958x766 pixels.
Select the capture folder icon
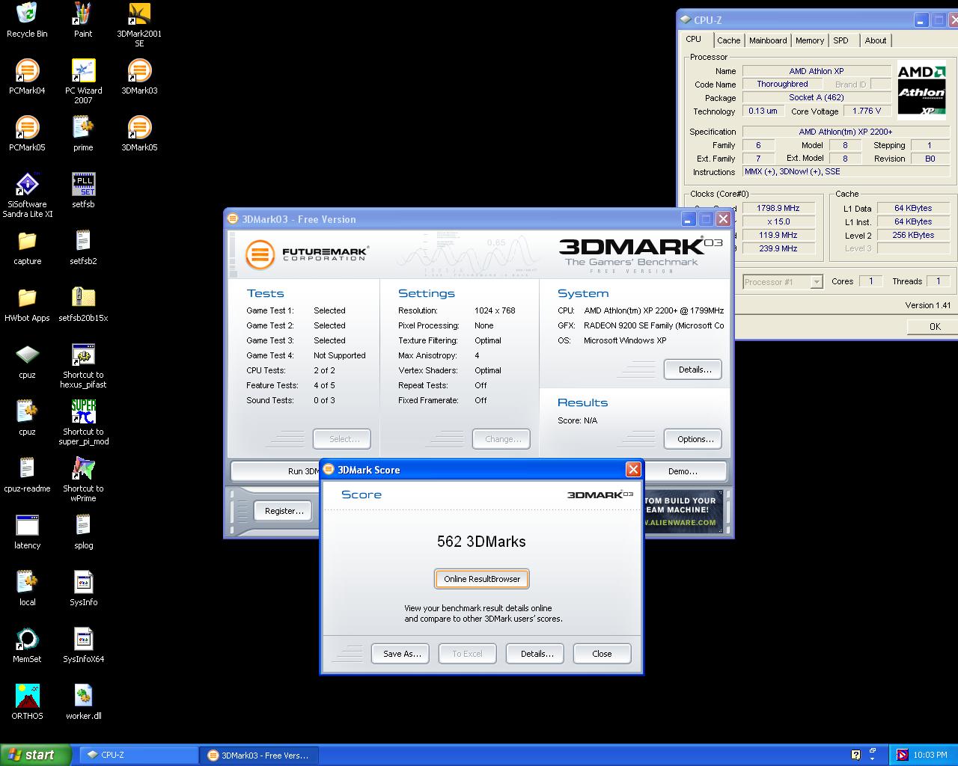(x=27, y=248)
